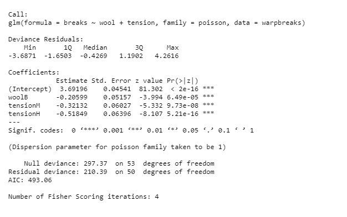347x217 pixels.
Task: Click the Residual deviance value 210.39
Action: tap(95, 172)
